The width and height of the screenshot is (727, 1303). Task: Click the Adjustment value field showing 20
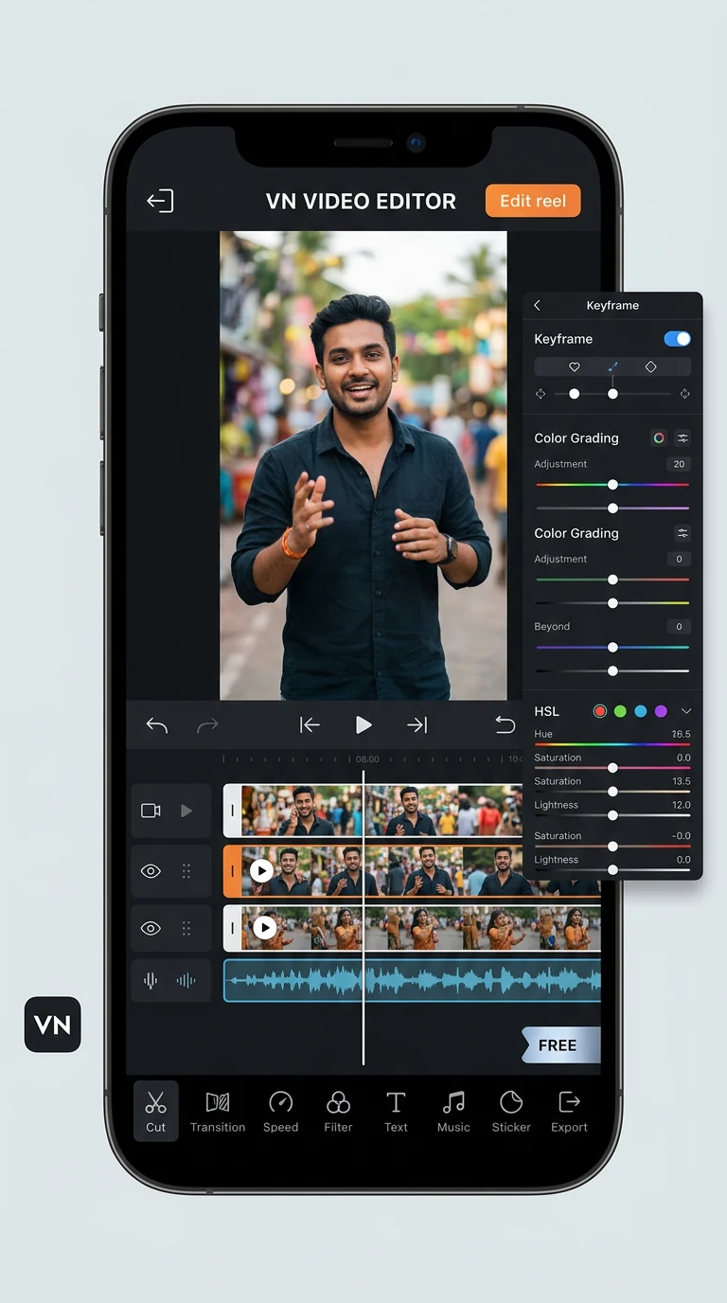(x=679, y=464)
